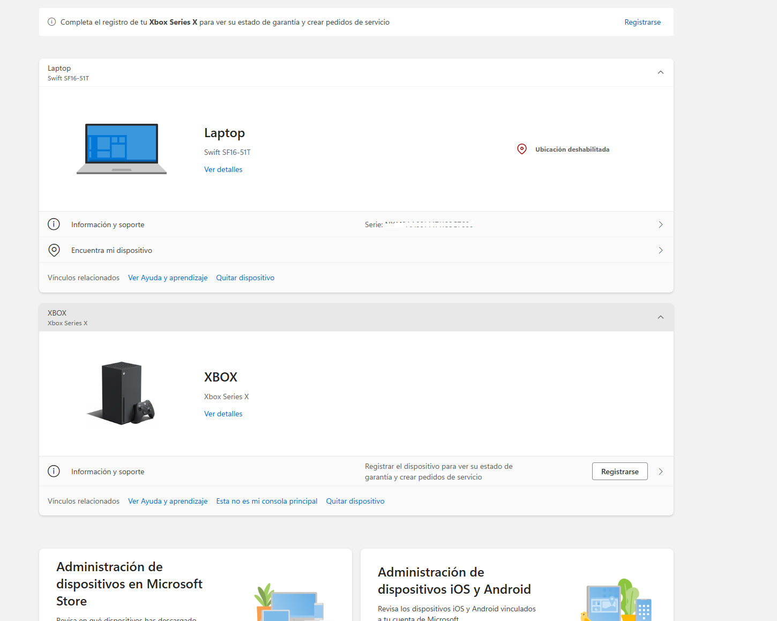The image size is (777, 621).
Task: Click info icon in XBOX Información y soporte row
Action: pyautogui.click(x=54, y=472)
